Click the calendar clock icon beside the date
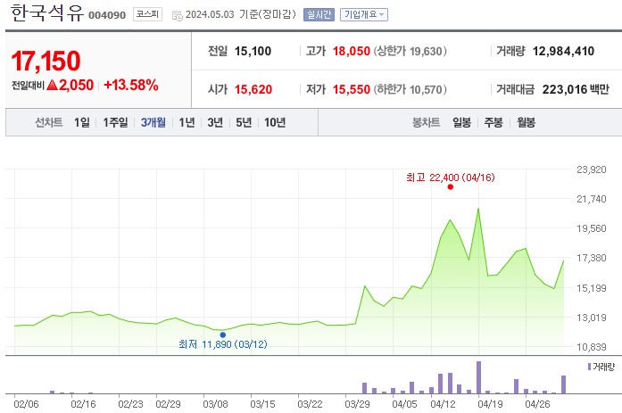Image resolution: width=622 pixels, height=413 pixels. click(x=177, y=15)
